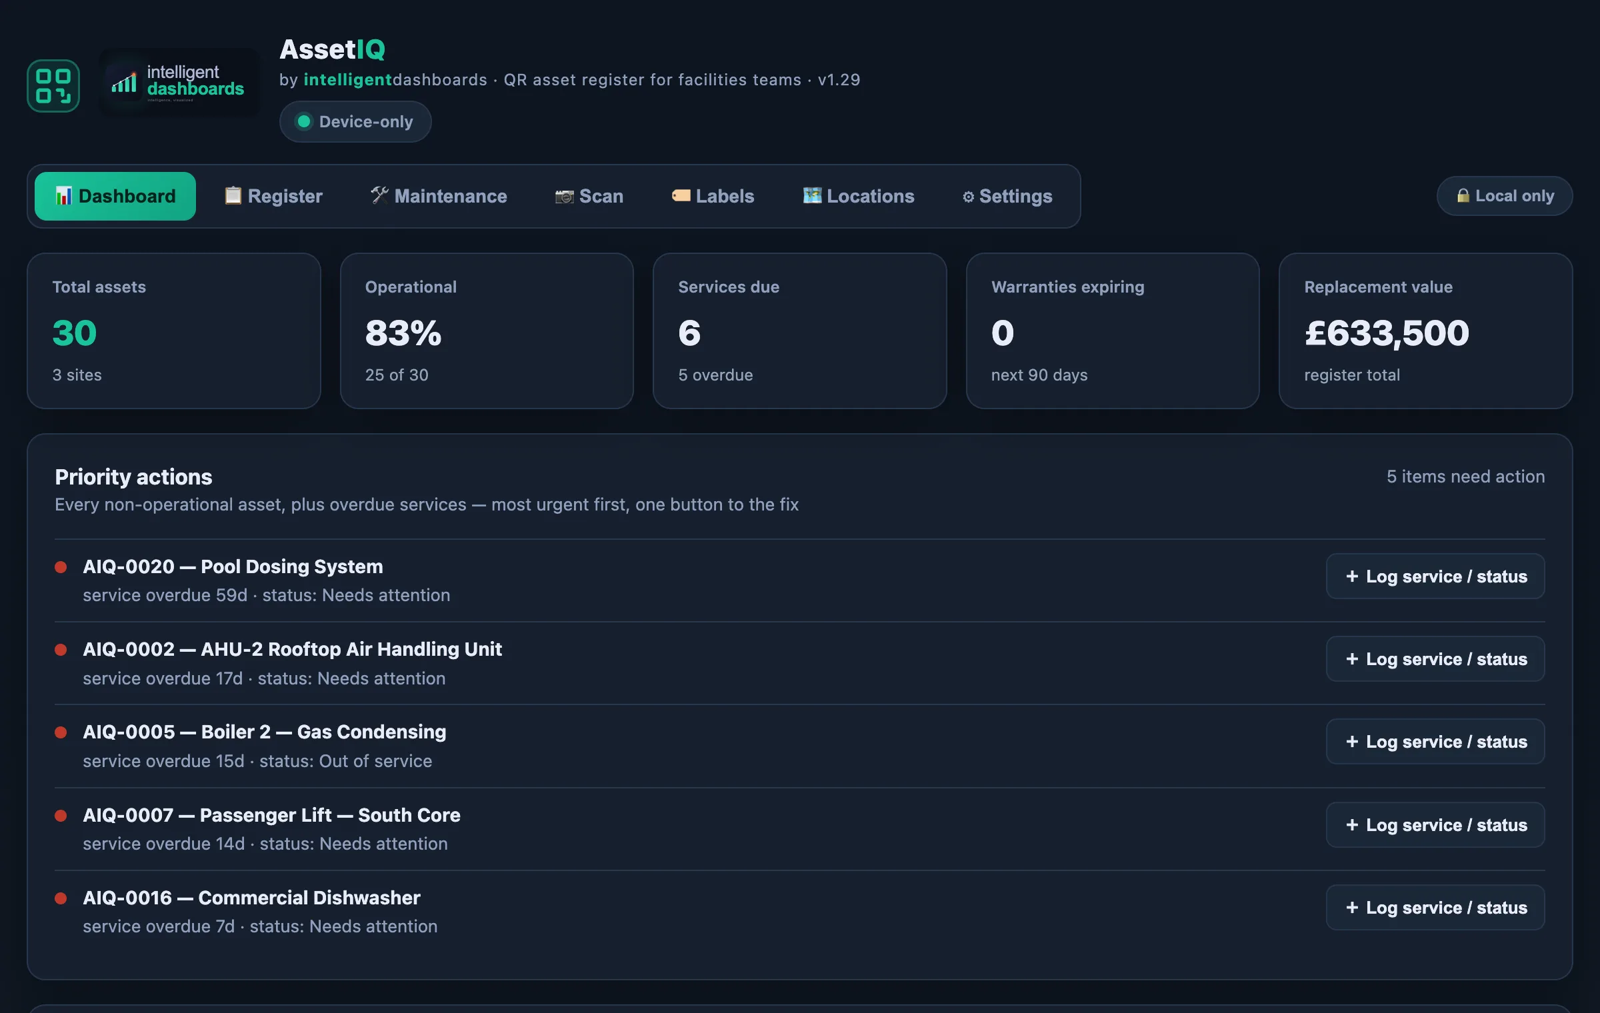Open the Settings tab
Screen dimensions: 1600x1013
coord(1007,196)
